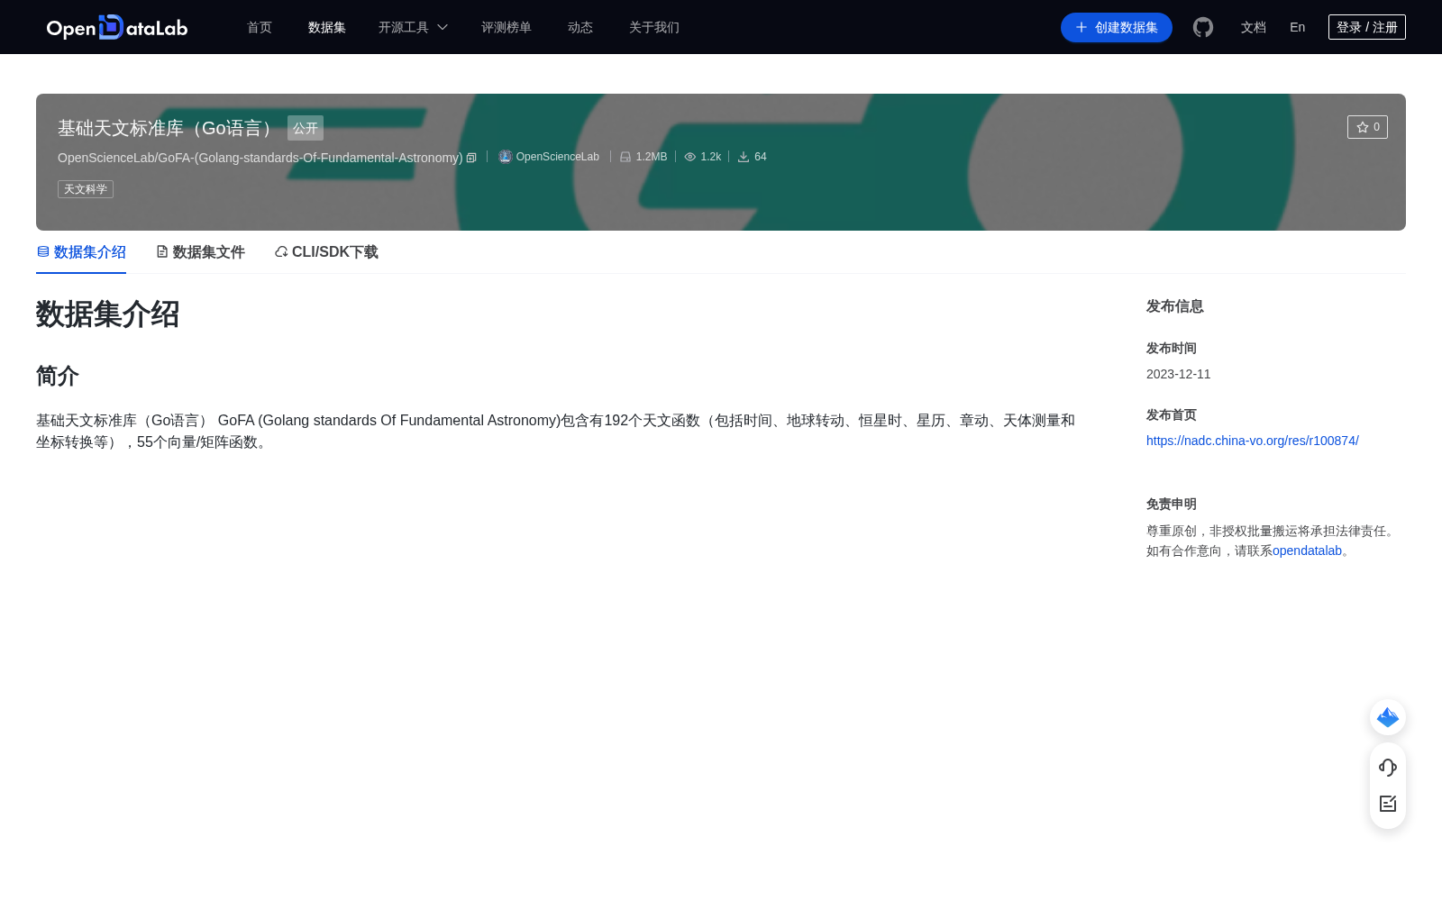
Task: Open 评测榜单 navigation item
Action: click(507, 27)
